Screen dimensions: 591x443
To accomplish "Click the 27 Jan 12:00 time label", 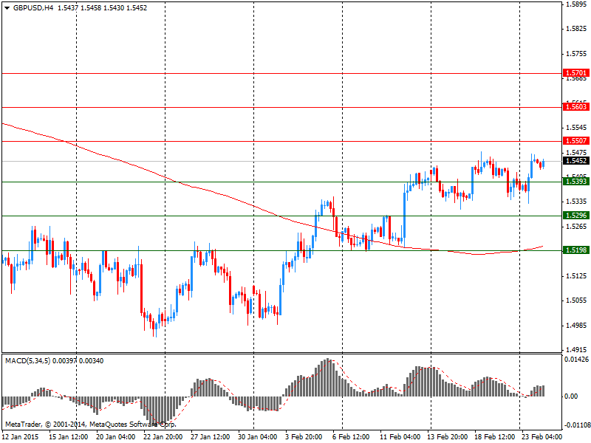I will [211, 437].
